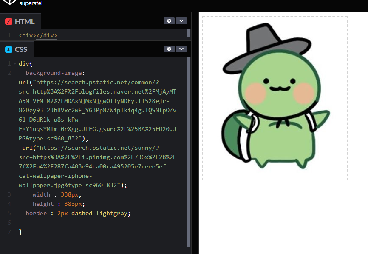Select the CSS panel tab

point(17,49)
